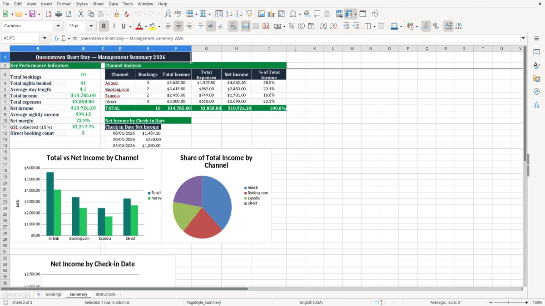Run the spelling check
The width and height of the screenshot is (545, 306).
pos(178,14)
